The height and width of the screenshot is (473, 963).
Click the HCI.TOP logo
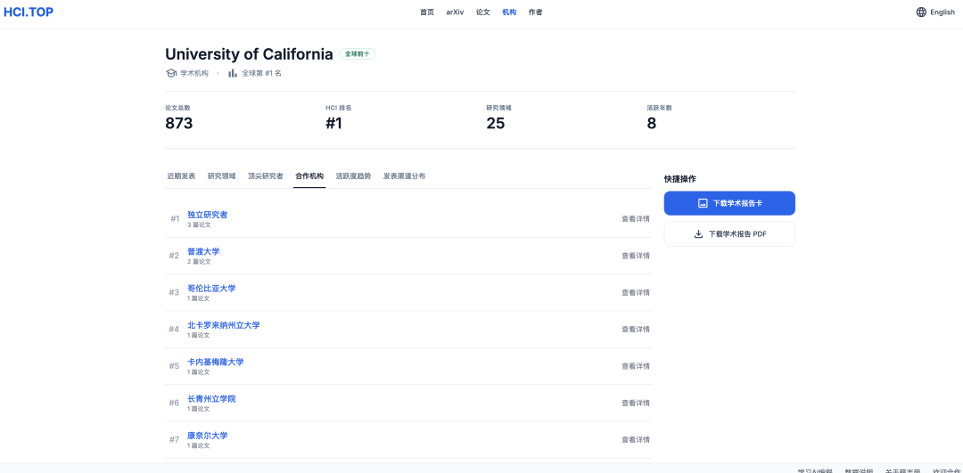pyautogui.click(x=28, y=12)
